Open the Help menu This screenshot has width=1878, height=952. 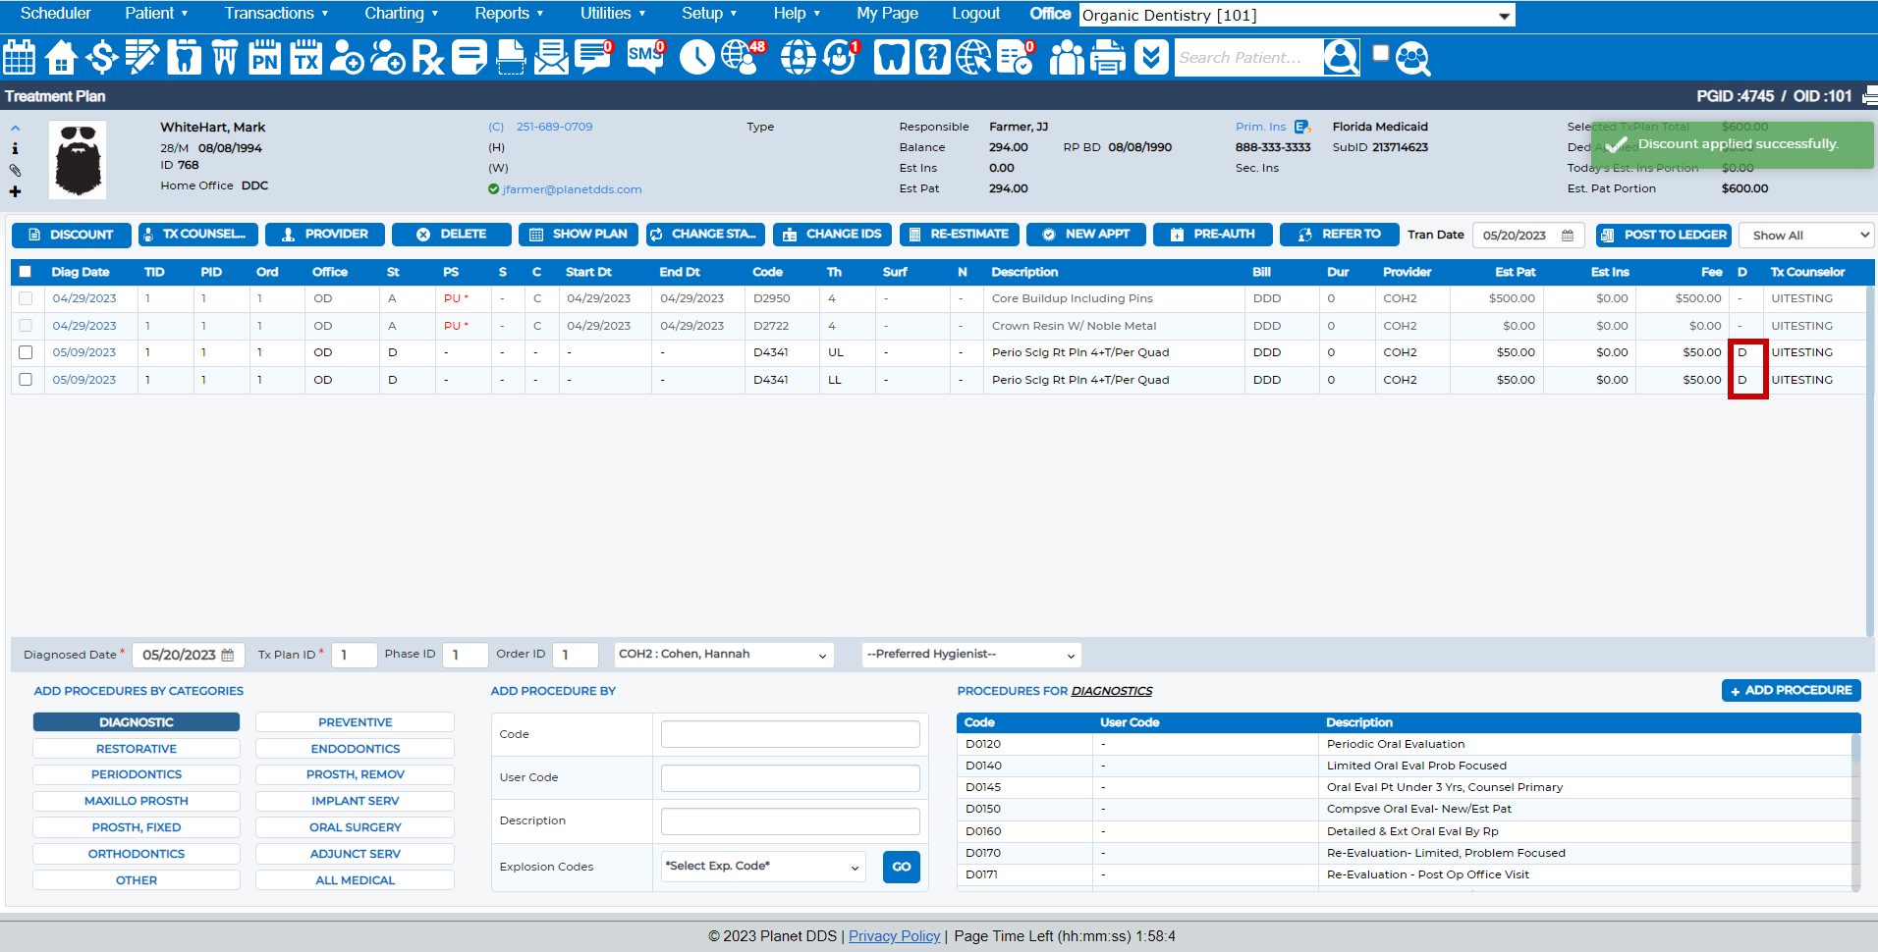point(797,14)
